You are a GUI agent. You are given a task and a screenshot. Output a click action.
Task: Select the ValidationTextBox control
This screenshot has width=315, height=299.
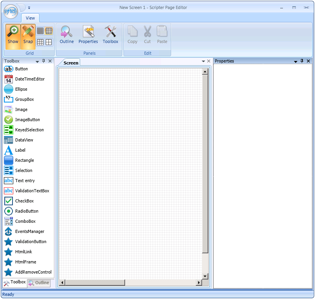(x=28, y=191)
